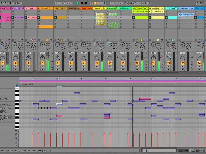Launch the Cymbal 808 clip

click(x=179, y=14)
